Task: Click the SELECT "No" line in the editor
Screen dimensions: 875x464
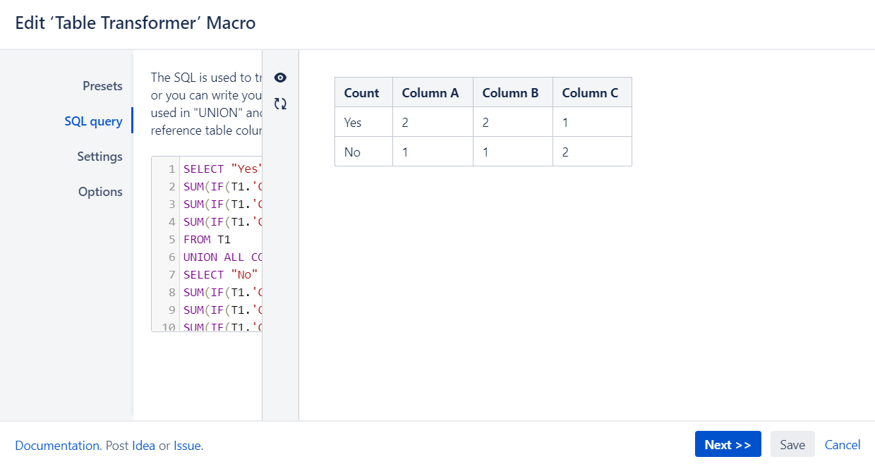Action: click(x=220, y=274)
